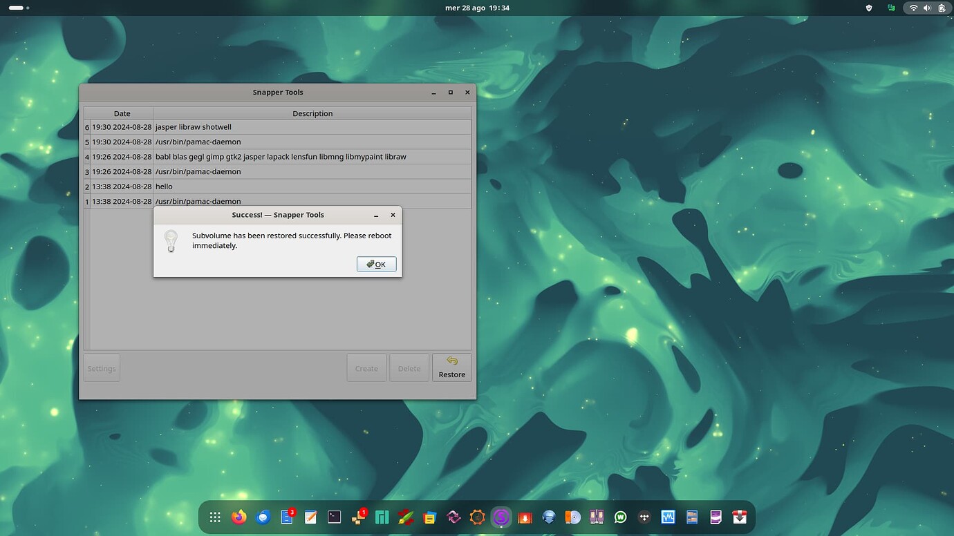Open the video downloader app in the dock

click(x=525, y=516)
